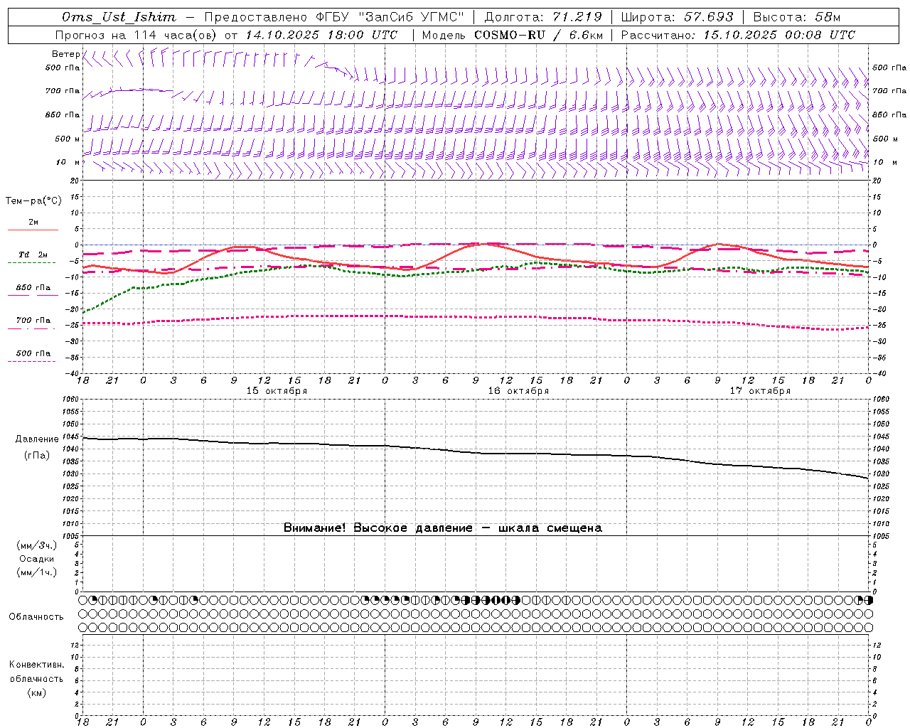Click the (мм/3ч.) precipitation unit label
910x728 pixels.
(x=37, y=545)
